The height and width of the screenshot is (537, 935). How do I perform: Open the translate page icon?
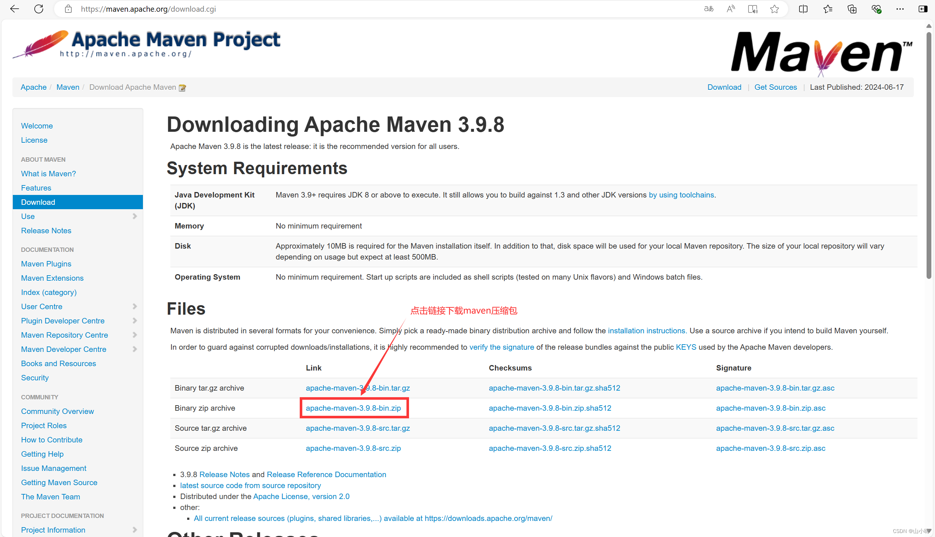[x=708, y=9]
